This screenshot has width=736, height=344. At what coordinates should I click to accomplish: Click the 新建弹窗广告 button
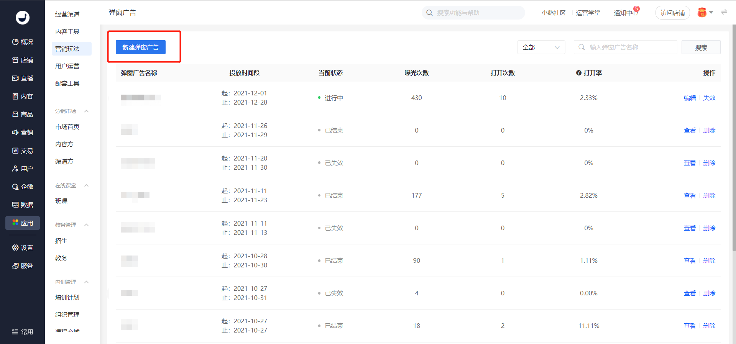[141, 47]
